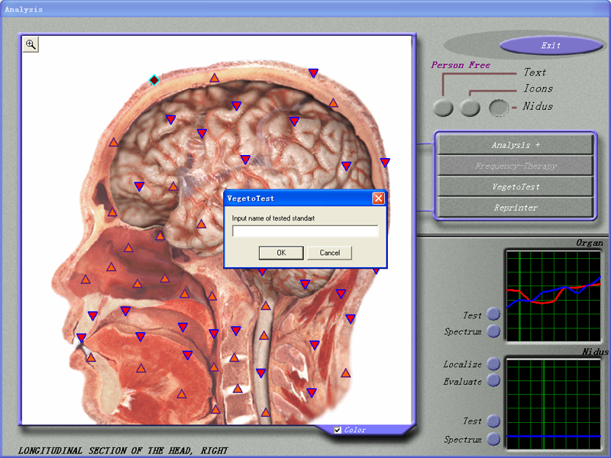The width and height of the screenshot is (611, 458).
Task: Launch VegetoTest from side panel
Action: pos(515,187)
